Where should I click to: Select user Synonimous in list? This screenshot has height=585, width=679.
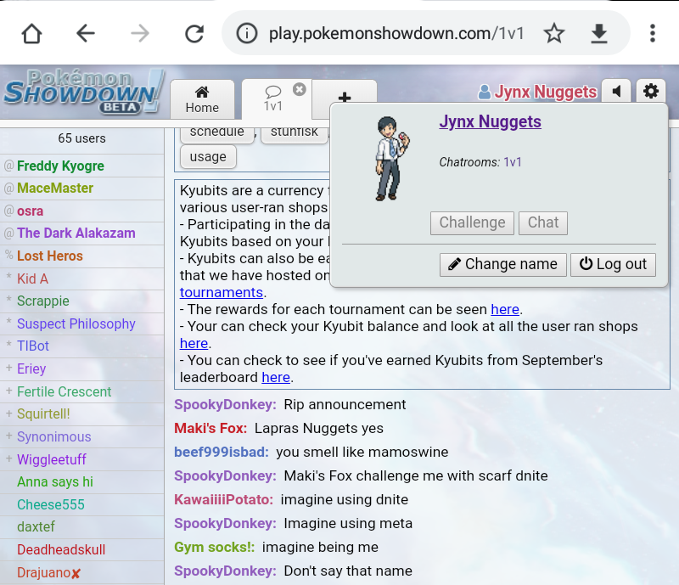[81, 436]
